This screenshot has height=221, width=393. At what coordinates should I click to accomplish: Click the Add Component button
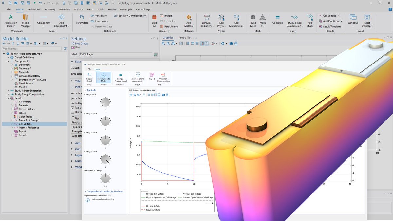61,21
